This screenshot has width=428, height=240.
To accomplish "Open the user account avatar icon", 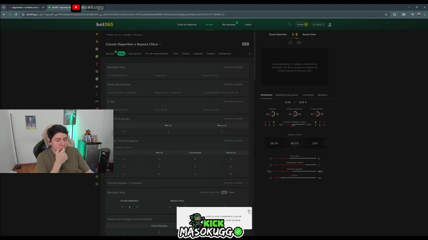I will pyautogui.click(x=330, y=24).
